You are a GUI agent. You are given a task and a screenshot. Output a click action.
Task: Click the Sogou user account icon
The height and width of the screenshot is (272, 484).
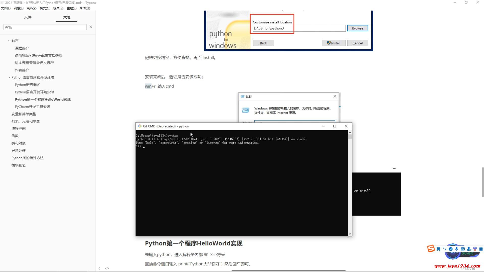[469, 249]
